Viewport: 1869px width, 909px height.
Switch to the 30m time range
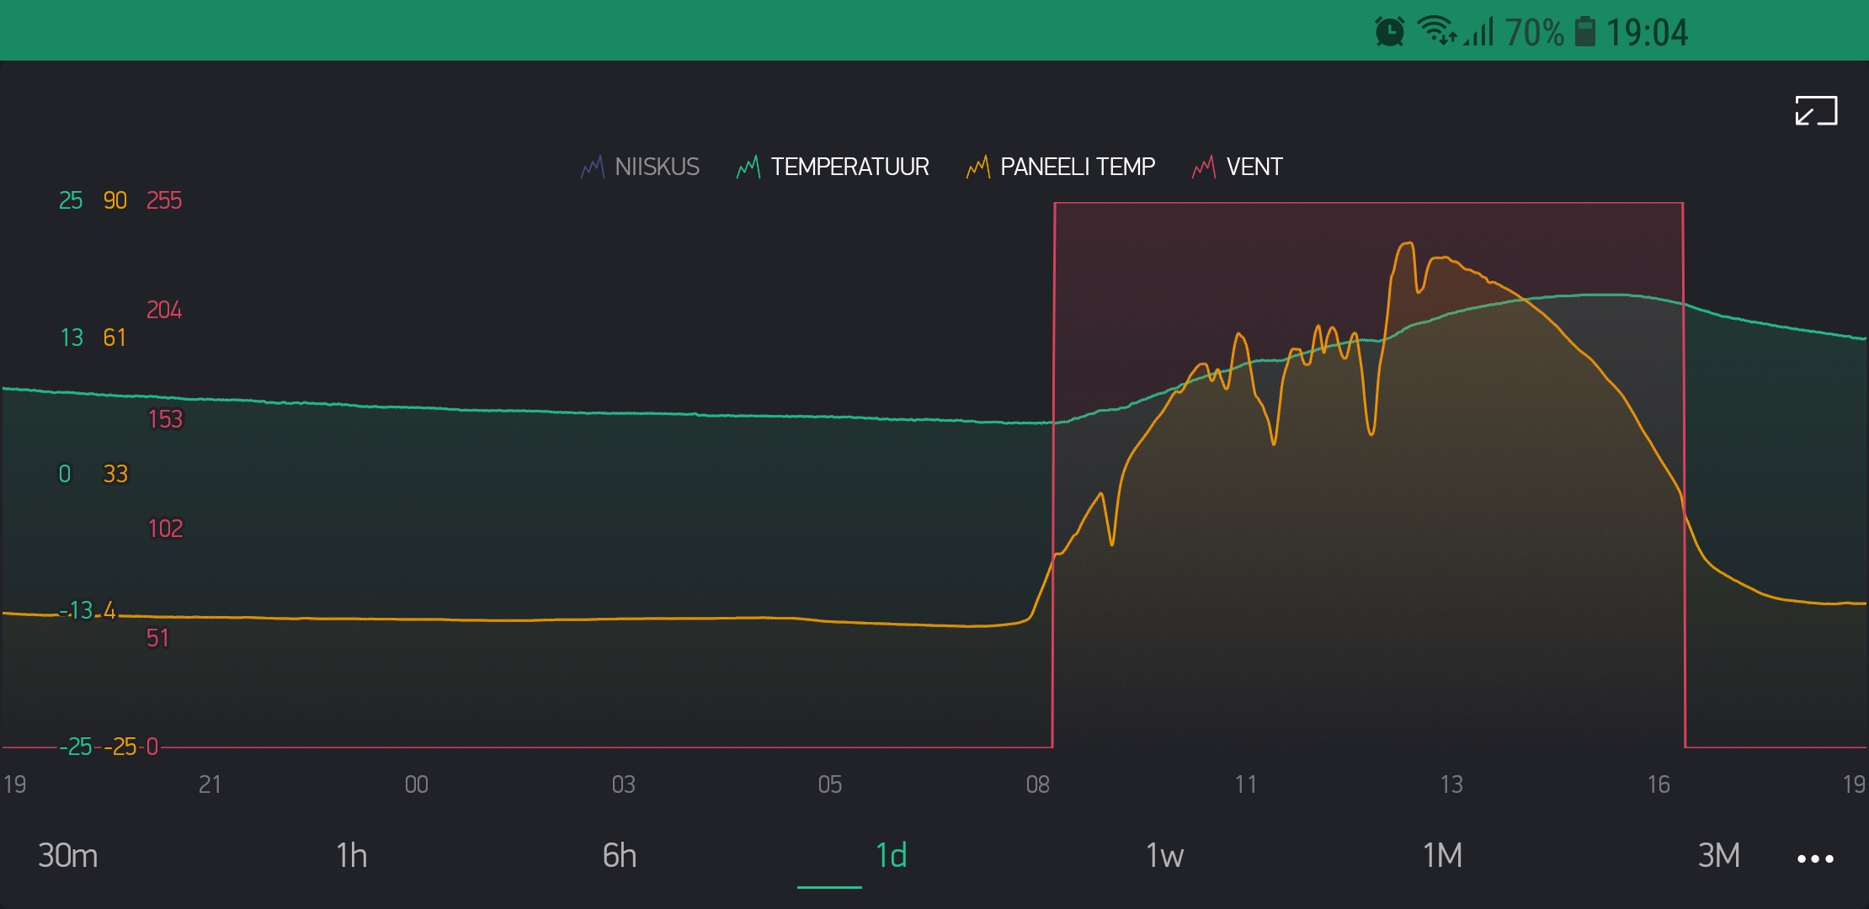[67, 855]
